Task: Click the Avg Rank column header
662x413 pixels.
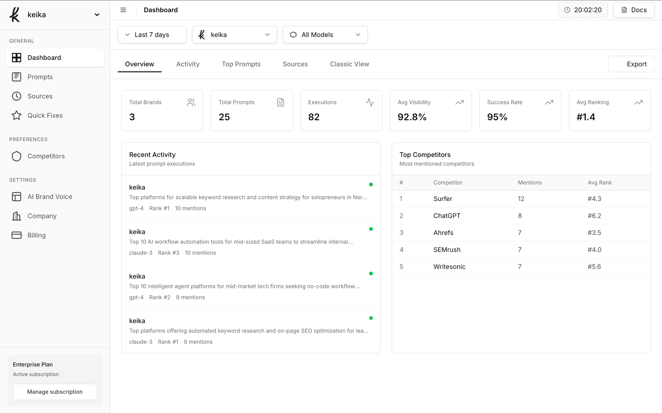Action: click(x=600, y=183)
